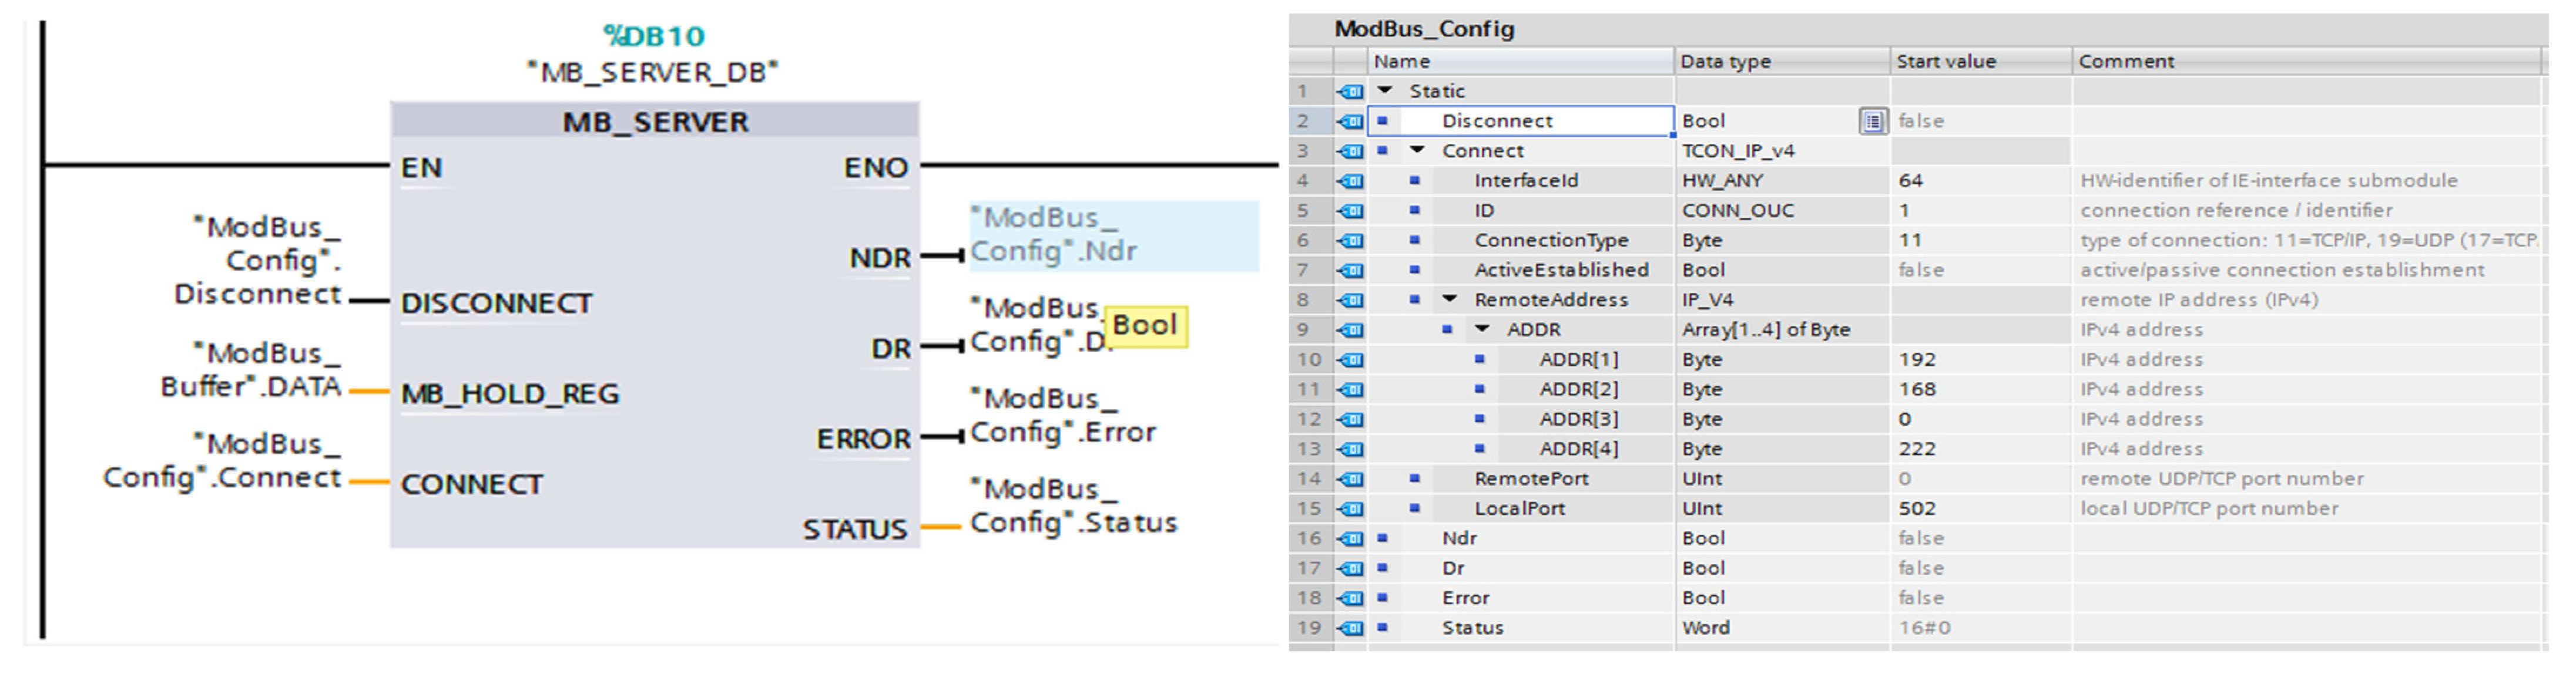The image size is (2576, 684).
Task: Click the blue square marker beside Ndr
Action: [x=1382, y=538]
